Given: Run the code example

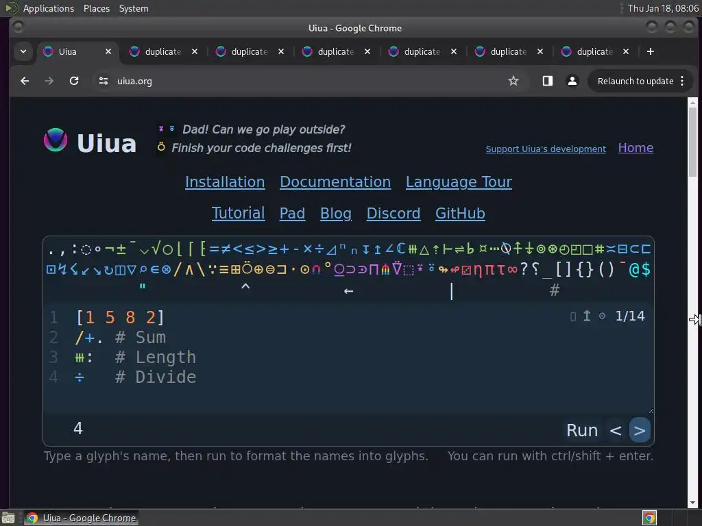Looking at the screenshot, I should [x=582, y=430].
